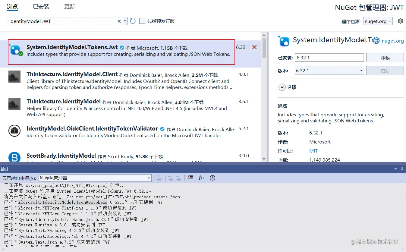Click the package list scrollbar down arrow
Screen dimensions: 406x252
pos(264,159)
